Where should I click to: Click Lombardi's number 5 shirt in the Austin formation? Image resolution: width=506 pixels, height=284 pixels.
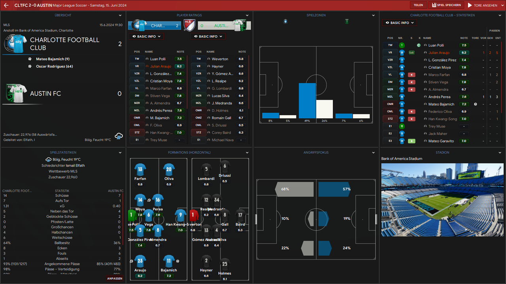[206, 170]
